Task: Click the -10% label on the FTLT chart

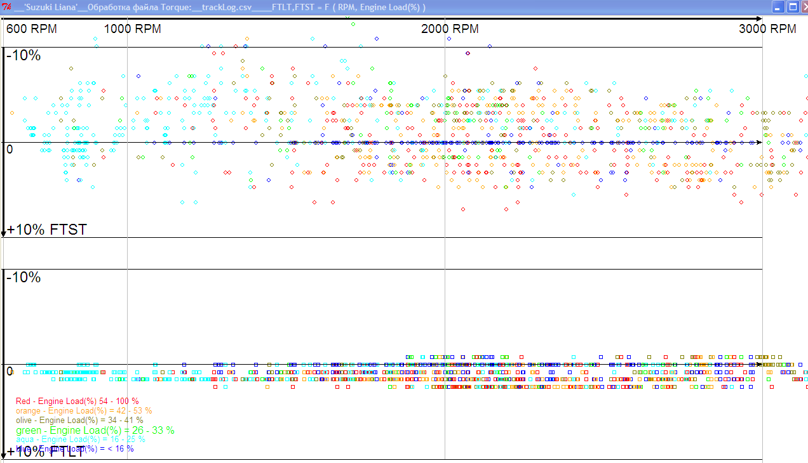Action: 24,278
